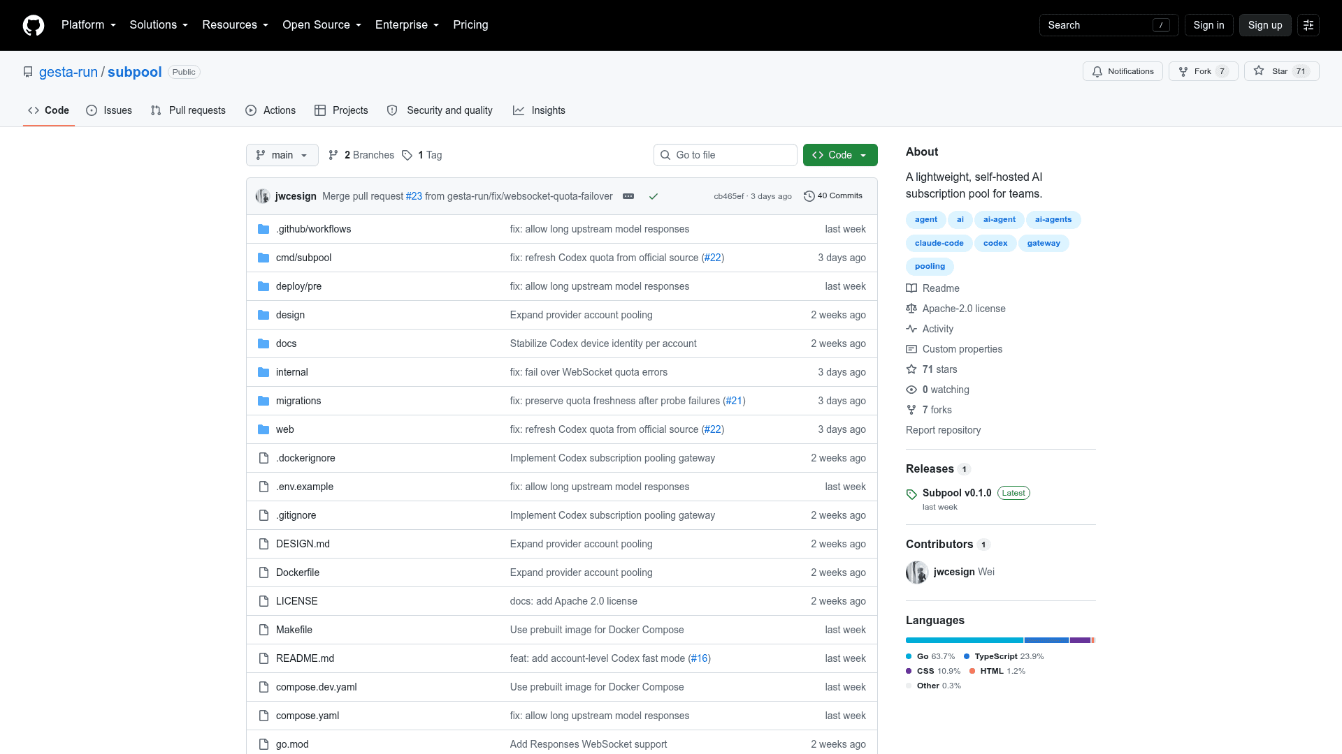Click the docs folder icon
1342x754 pixels.
[x=264, y=343]
